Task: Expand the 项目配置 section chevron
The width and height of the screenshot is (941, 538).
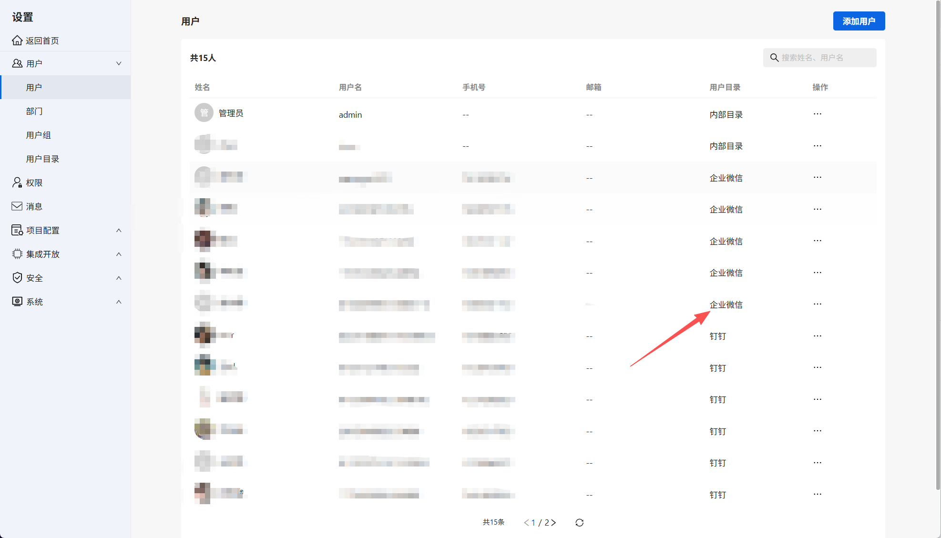Action: pyautogui.click(x=119, y=230)
